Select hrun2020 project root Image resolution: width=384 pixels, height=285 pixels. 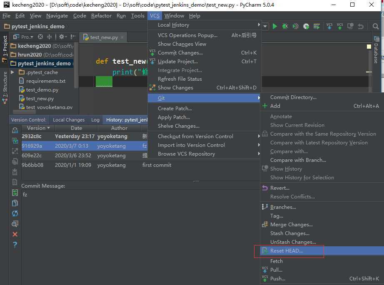pyautogui.click(x=42, y=55)
